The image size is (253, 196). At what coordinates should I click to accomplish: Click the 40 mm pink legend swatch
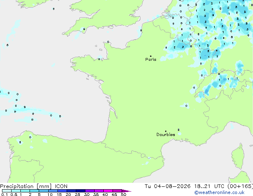click(x=108, y=191)
